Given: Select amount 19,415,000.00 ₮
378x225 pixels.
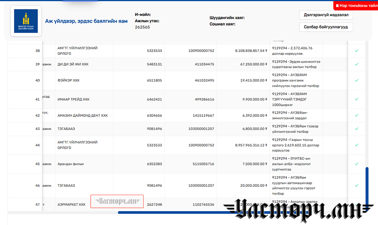Looking at the screenshot, I should coord(253,80).
